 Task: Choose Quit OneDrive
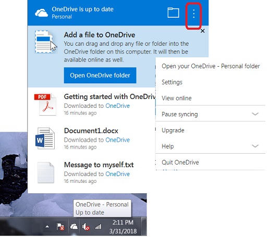pos(211,163)
